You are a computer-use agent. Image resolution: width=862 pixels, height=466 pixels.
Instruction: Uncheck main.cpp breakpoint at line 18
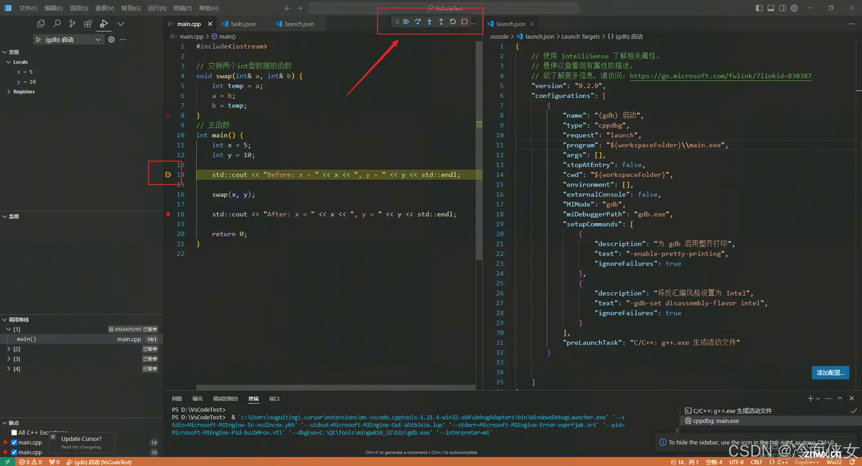coord(14,452)
